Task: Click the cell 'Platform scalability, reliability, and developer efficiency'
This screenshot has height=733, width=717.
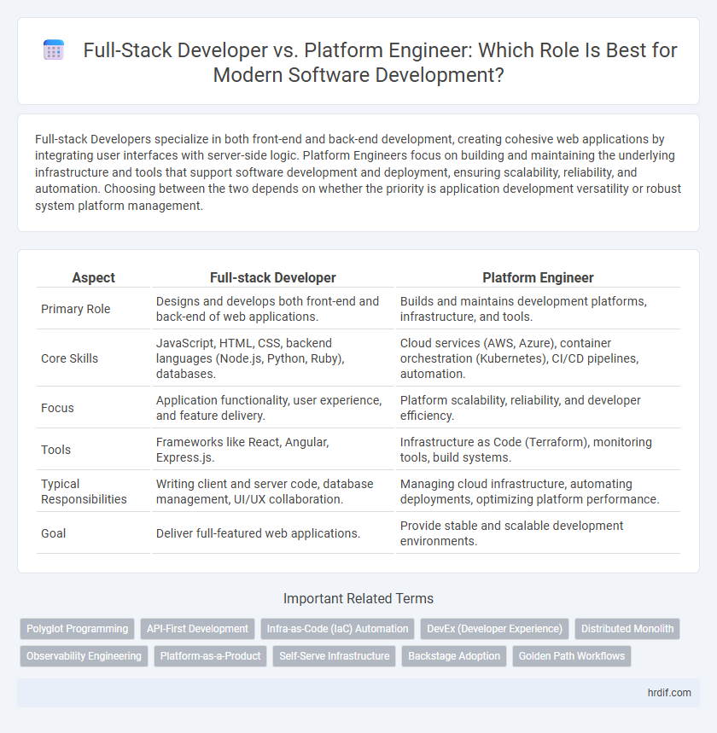Action: click(x=538, y=408)
